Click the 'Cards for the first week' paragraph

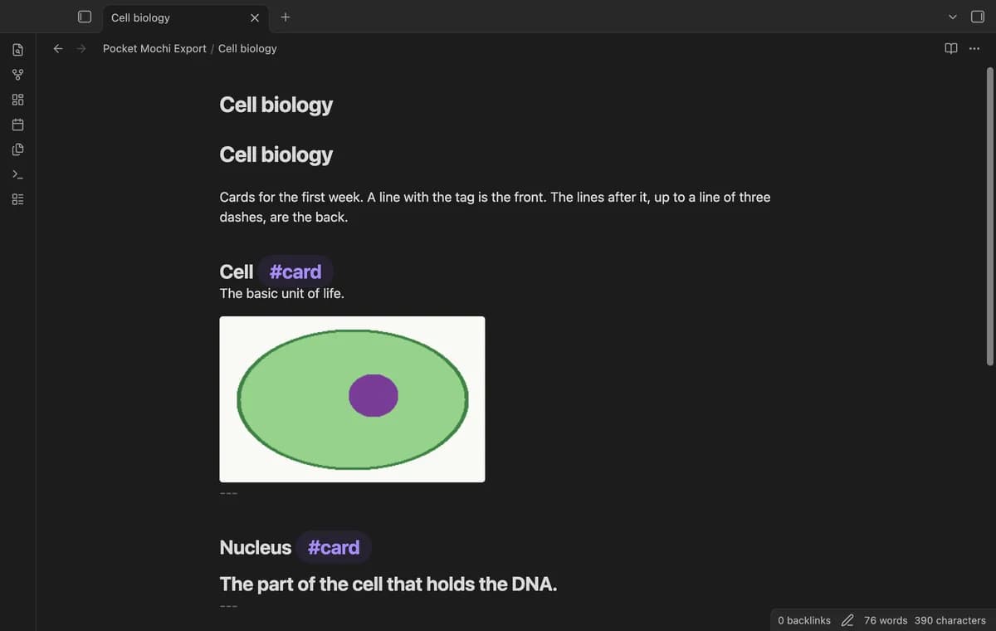point(495,208)
